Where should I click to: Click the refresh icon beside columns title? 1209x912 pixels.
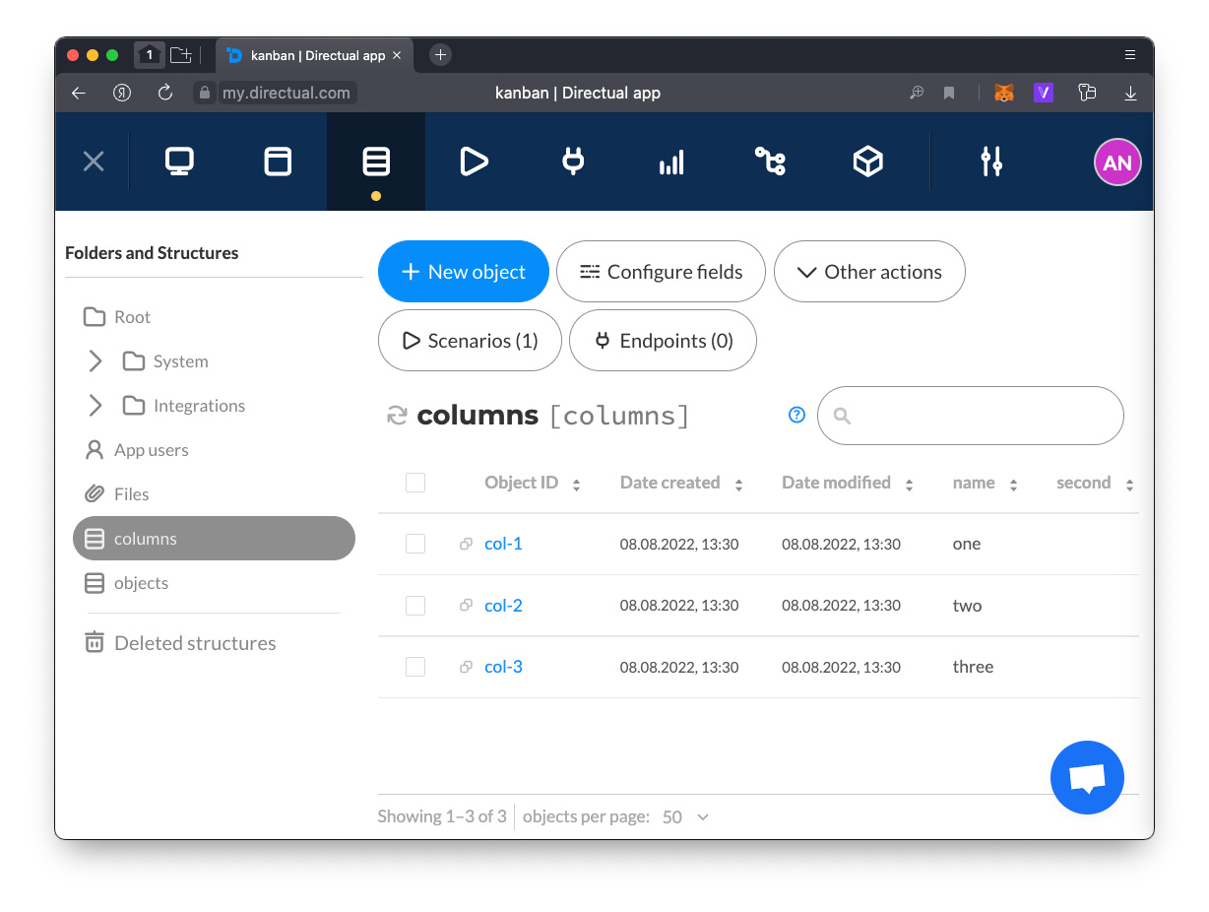tap(397, 416)
